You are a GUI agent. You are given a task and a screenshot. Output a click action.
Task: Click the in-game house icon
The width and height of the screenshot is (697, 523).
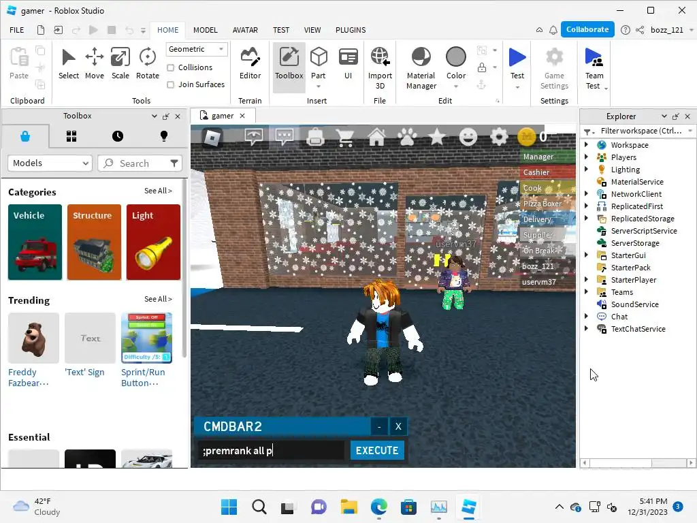(x=376, y=136)
